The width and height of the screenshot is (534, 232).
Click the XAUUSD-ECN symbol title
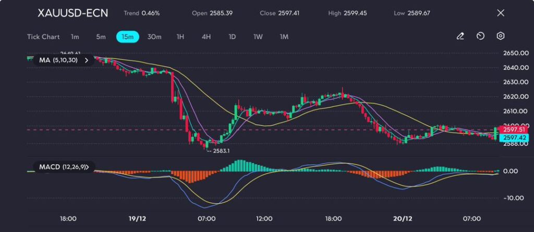73,13
